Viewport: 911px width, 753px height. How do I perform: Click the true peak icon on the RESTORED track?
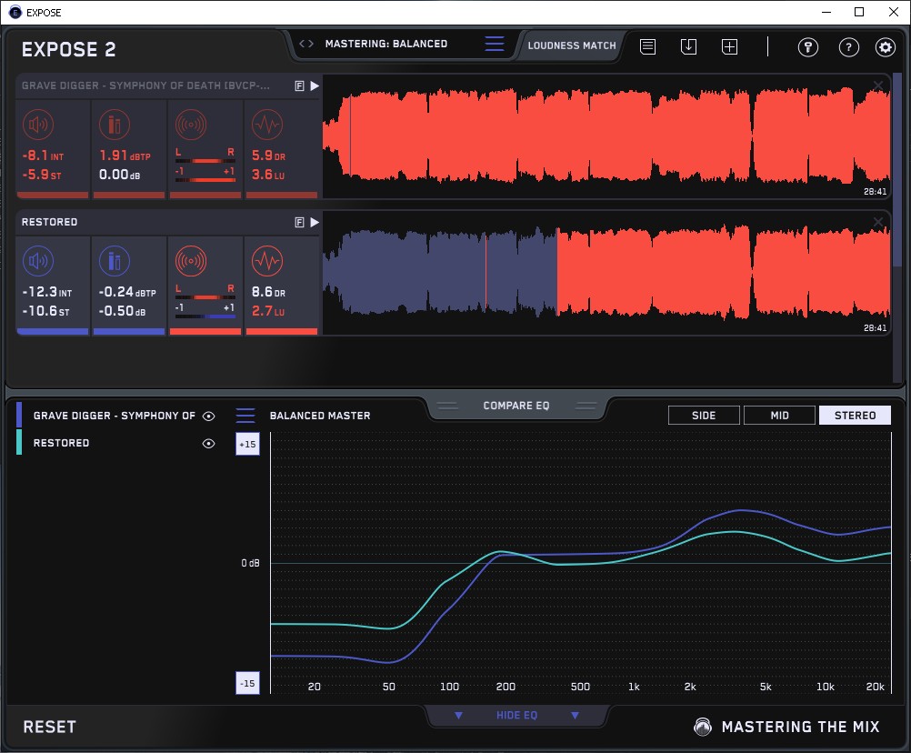point(115,261)
